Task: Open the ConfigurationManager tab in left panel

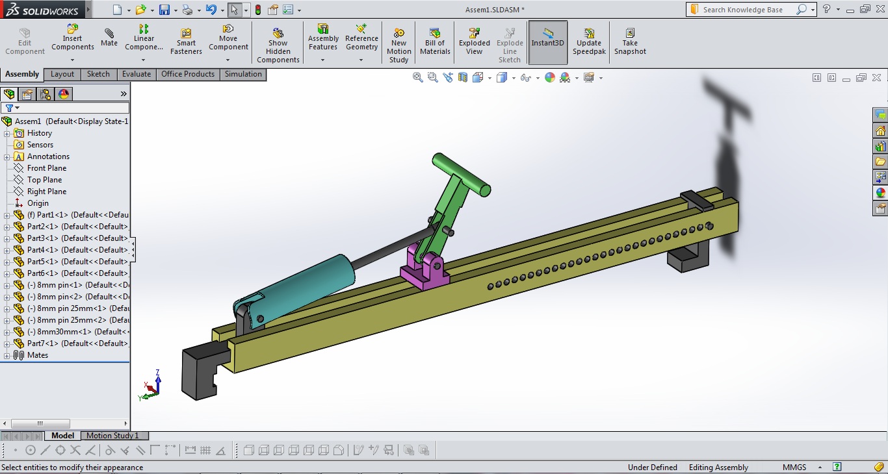Action: click(x=46, y=94)
